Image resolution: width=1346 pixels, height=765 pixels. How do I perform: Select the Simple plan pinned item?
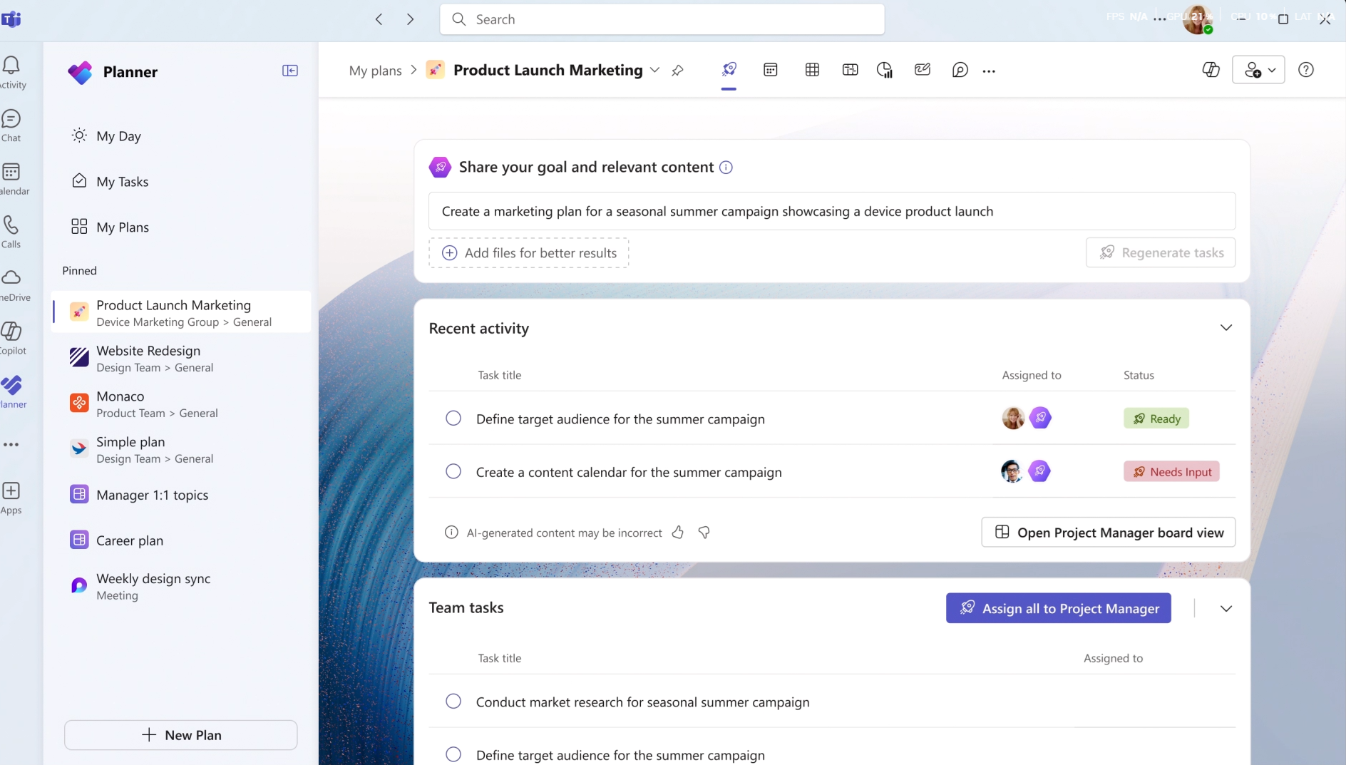tap(182, 449)
